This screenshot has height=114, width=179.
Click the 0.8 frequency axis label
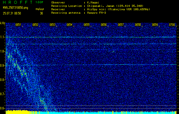click(2, 80)
